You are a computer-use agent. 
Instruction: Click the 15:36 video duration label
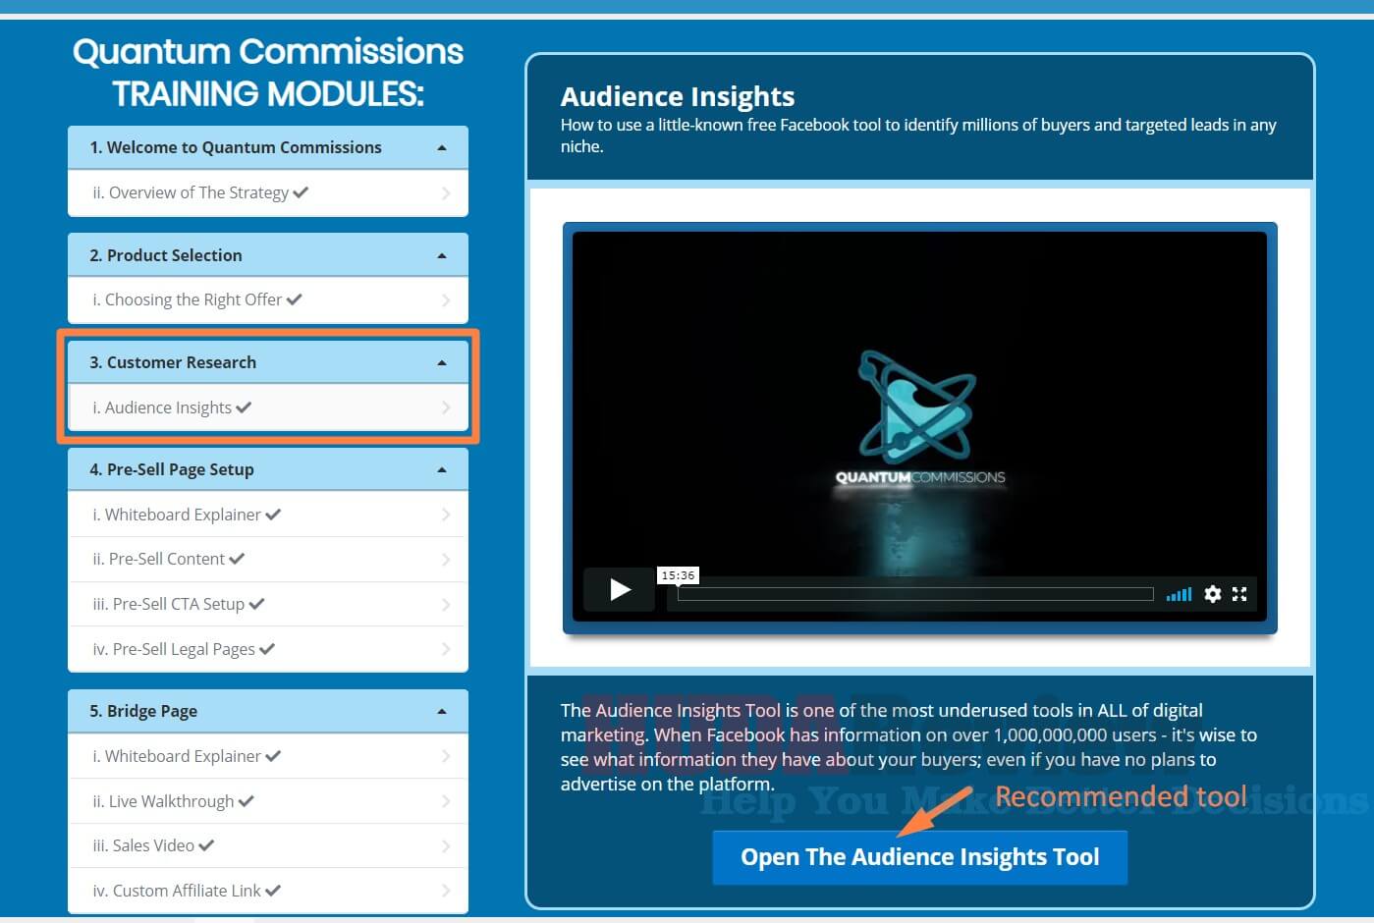click(678, 575)
